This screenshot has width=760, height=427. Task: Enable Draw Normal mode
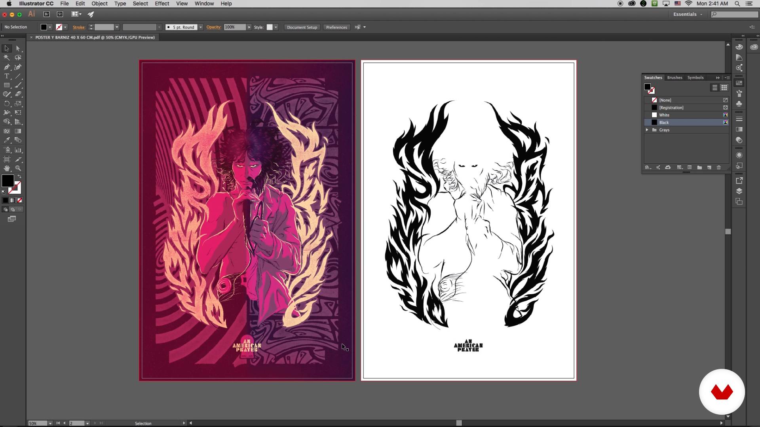6,210
